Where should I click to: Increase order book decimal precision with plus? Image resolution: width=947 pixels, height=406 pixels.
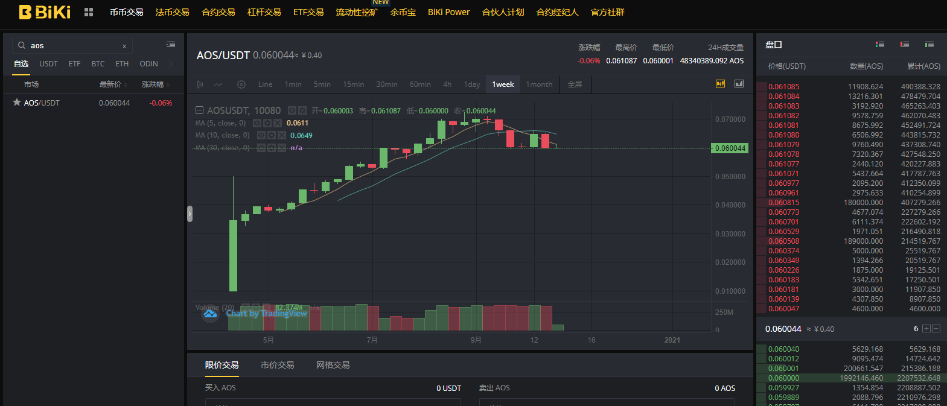pos(926,329)
